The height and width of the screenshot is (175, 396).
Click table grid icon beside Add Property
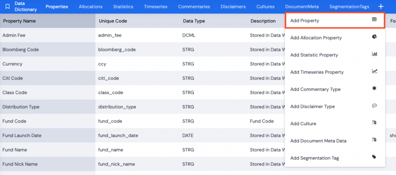click(x=374, y=19)
